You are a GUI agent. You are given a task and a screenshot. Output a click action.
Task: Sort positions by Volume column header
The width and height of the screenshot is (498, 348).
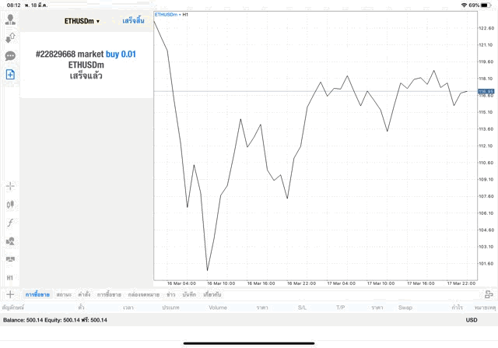[218, 308]
